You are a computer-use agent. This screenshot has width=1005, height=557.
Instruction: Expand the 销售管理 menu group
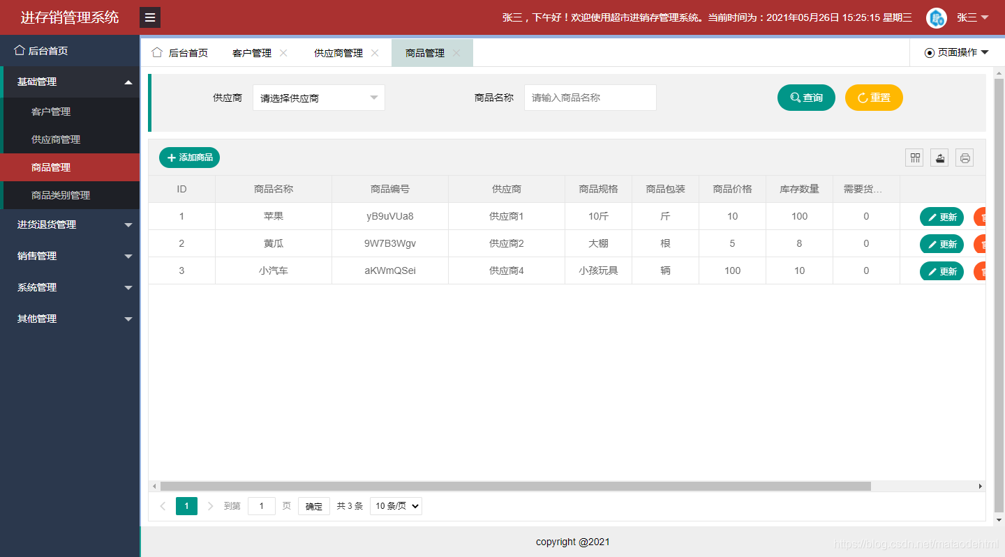click(x=70, y=256)
